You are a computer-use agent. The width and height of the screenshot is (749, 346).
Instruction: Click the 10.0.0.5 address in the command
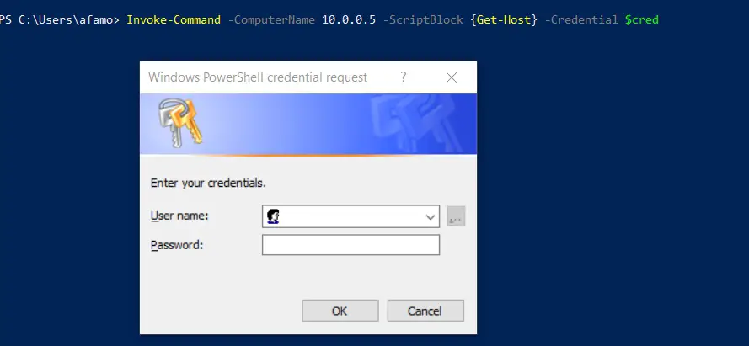pos(349,19)
